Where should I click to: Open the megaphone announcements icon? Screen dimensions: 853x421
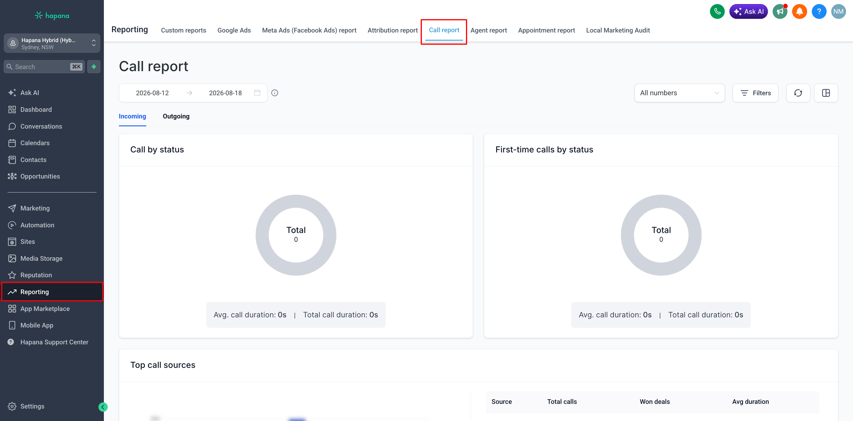[x=780, y=12]
